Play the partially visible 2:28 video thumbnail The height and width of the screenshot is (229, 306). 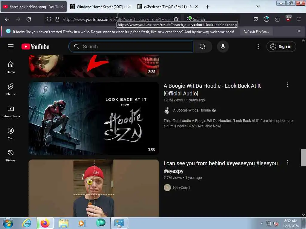point(94,66)
